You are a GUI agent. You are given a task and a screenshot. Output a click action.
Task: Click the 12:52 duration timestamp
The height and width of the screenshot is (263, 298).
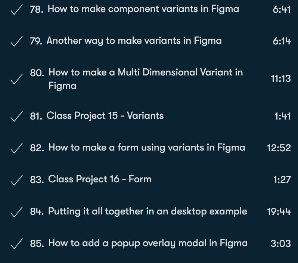(279, 148)
